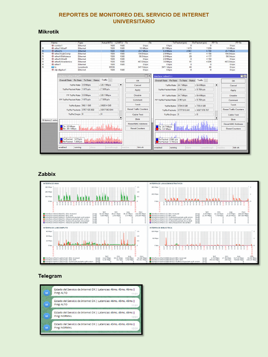Click the Tx Packet (p/s) column header

click(x=181, y=43)
